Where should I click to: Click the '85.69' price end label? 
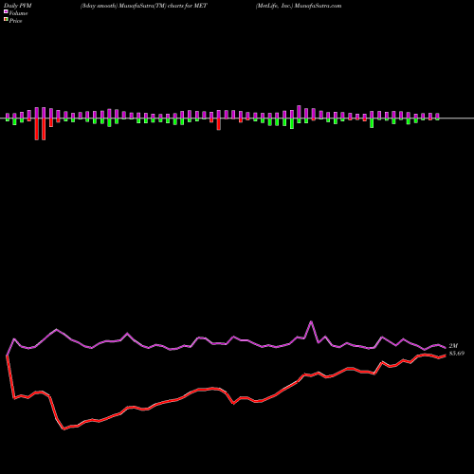[457, 354]
